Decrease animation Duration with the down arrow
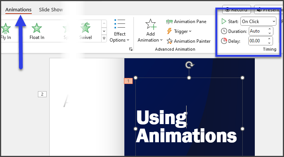Viewport: 284px width, 157px height. [x=270, y=33]
